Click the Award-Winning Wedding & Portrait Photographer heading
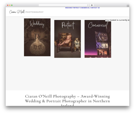This screenshot has height=114, width=135. (x=67, y=100)
